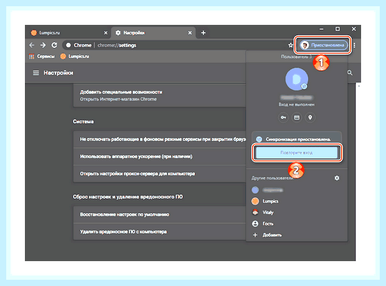The width and height of the screenshot is (386, 286).
Task: Open payment methods via card icon
Action: (x=296, y=118)
